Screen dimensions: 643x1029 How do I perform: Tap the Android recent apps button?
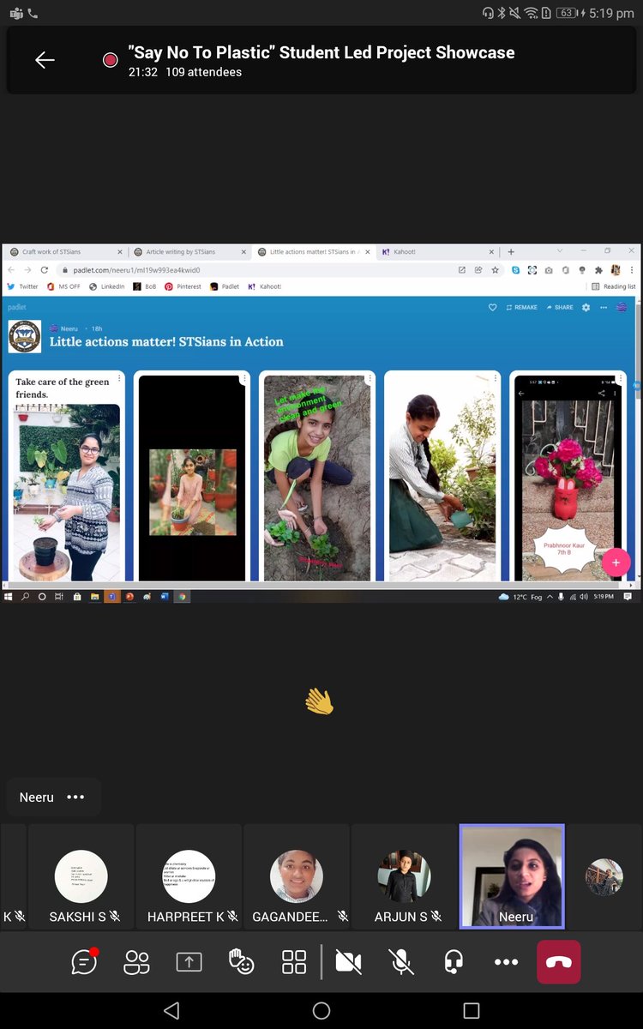pos(471,1010)
